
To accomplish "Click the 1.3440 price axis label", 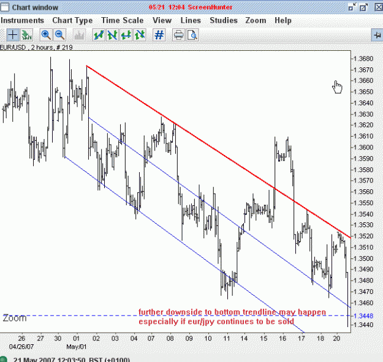I will pyautogui.click(x=363, y=325).
